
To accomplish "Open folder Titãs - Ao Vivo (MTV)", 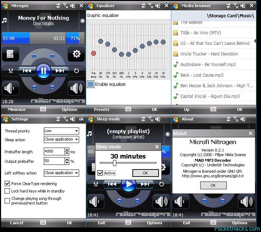I will [214, 32].
